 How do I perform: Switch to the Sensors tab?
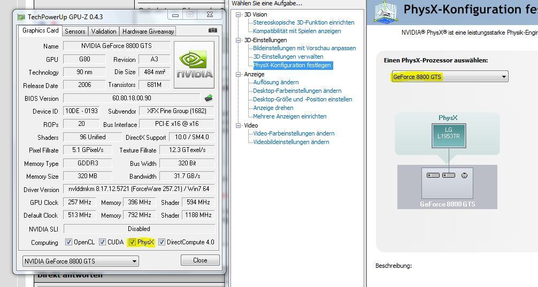coord(75,31)
